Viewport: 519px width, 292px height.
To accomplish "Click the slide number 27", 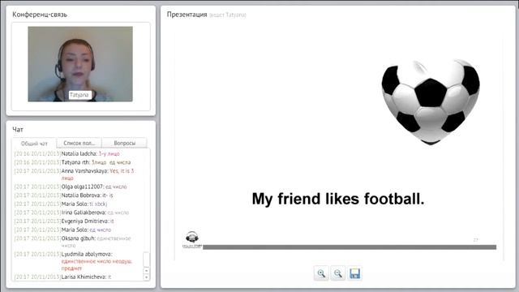I will click(x=476, y=240).
